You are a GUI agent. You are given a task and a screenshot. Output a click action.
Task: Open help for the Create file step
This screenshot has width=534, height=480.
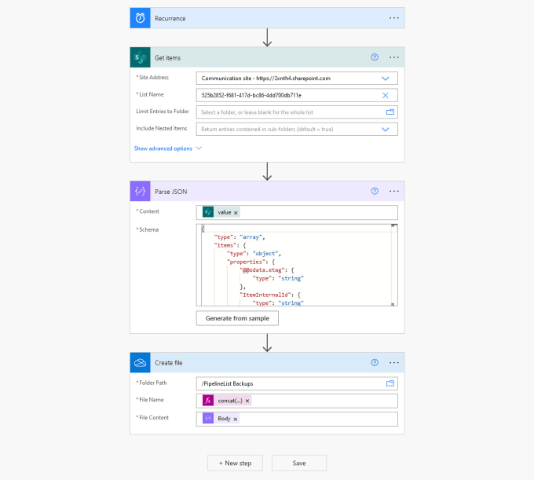[x=375, y=362]
